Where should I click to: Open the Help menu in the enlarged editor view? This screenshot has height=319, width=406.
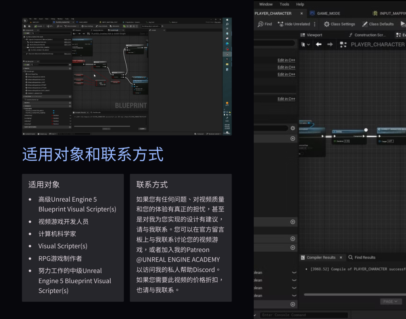300,4
